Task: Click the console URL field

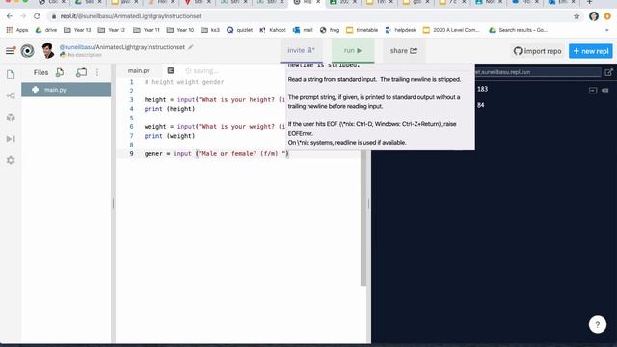Action: point(538,72)
